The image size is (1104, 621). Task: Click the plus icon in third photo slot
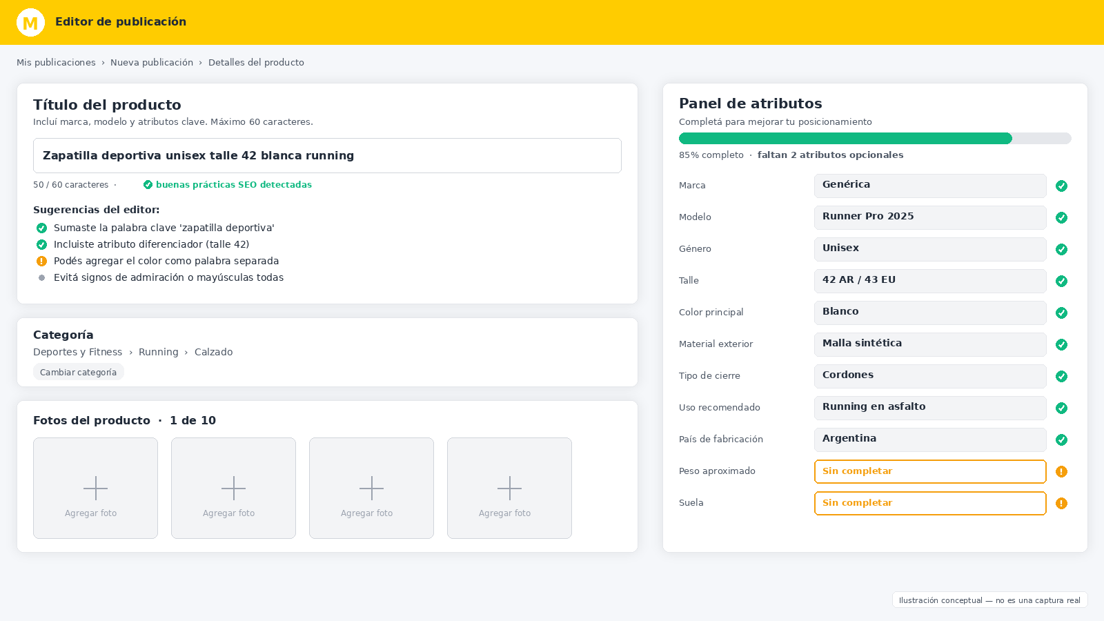[x=371, y=489]
